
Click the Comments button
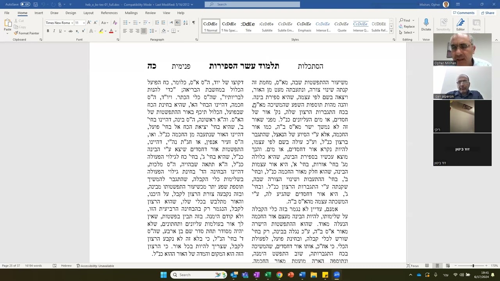[464, 13]
